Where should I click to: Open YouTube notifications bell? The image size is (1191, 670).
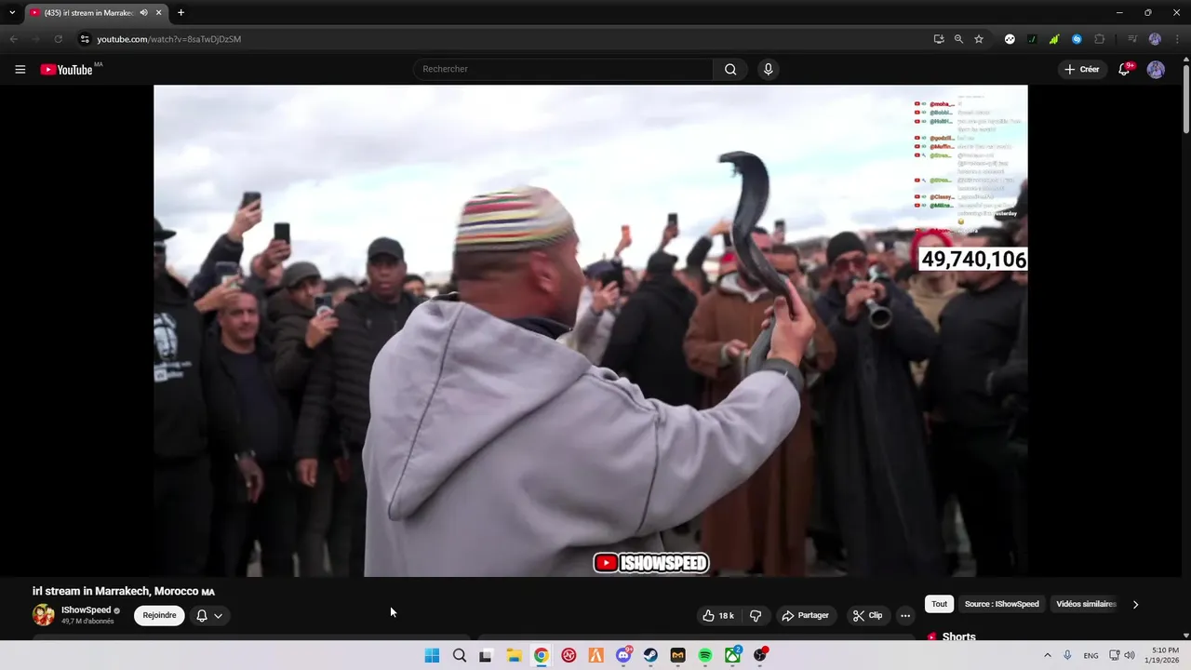pyautogui.click(x=1124, y=70)
